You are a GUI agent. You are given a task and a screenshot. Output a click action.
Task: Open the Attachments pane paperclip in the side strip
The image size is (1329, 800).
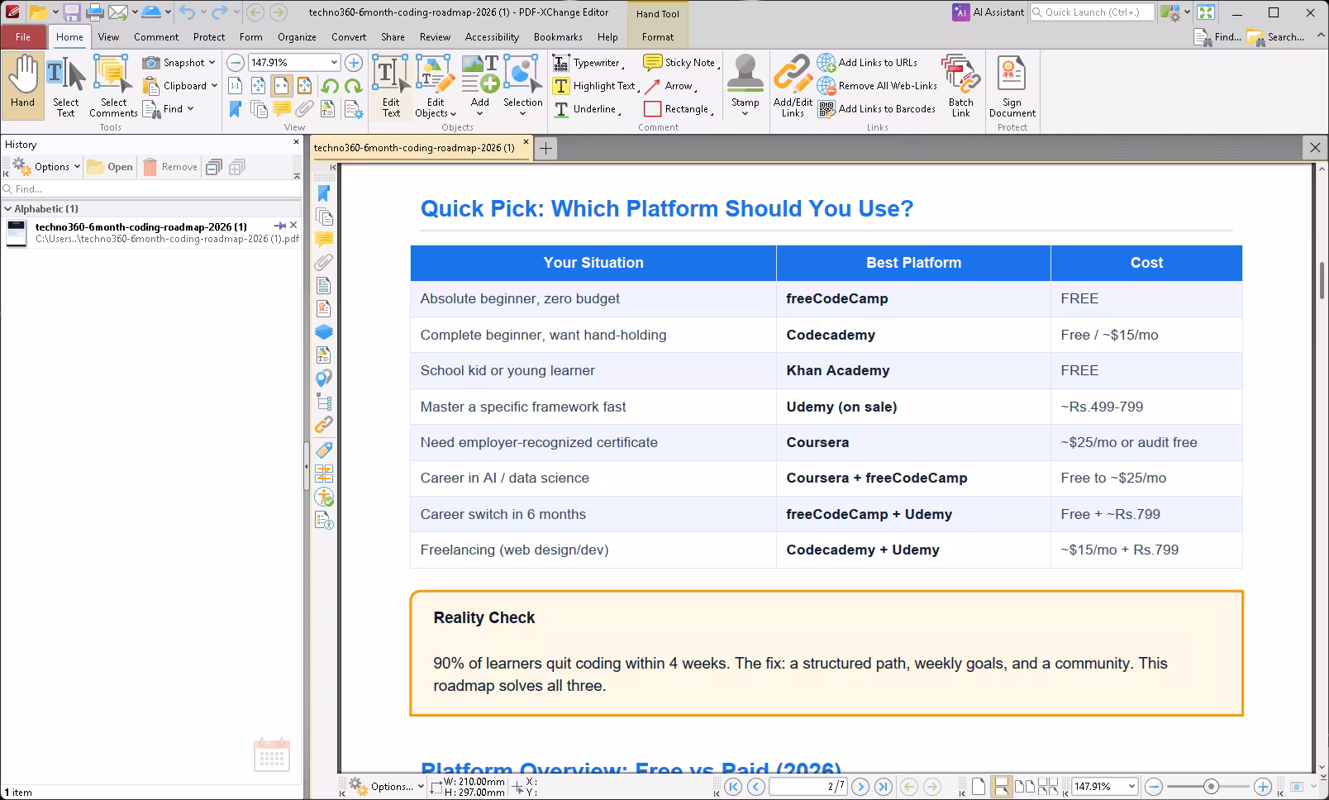pyautogui.click(x=324, y=263)
